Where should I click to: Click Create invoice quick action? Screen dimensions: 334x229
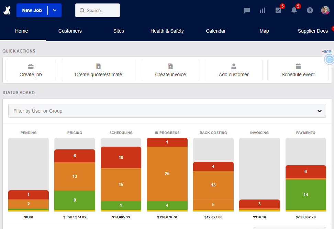170,70
